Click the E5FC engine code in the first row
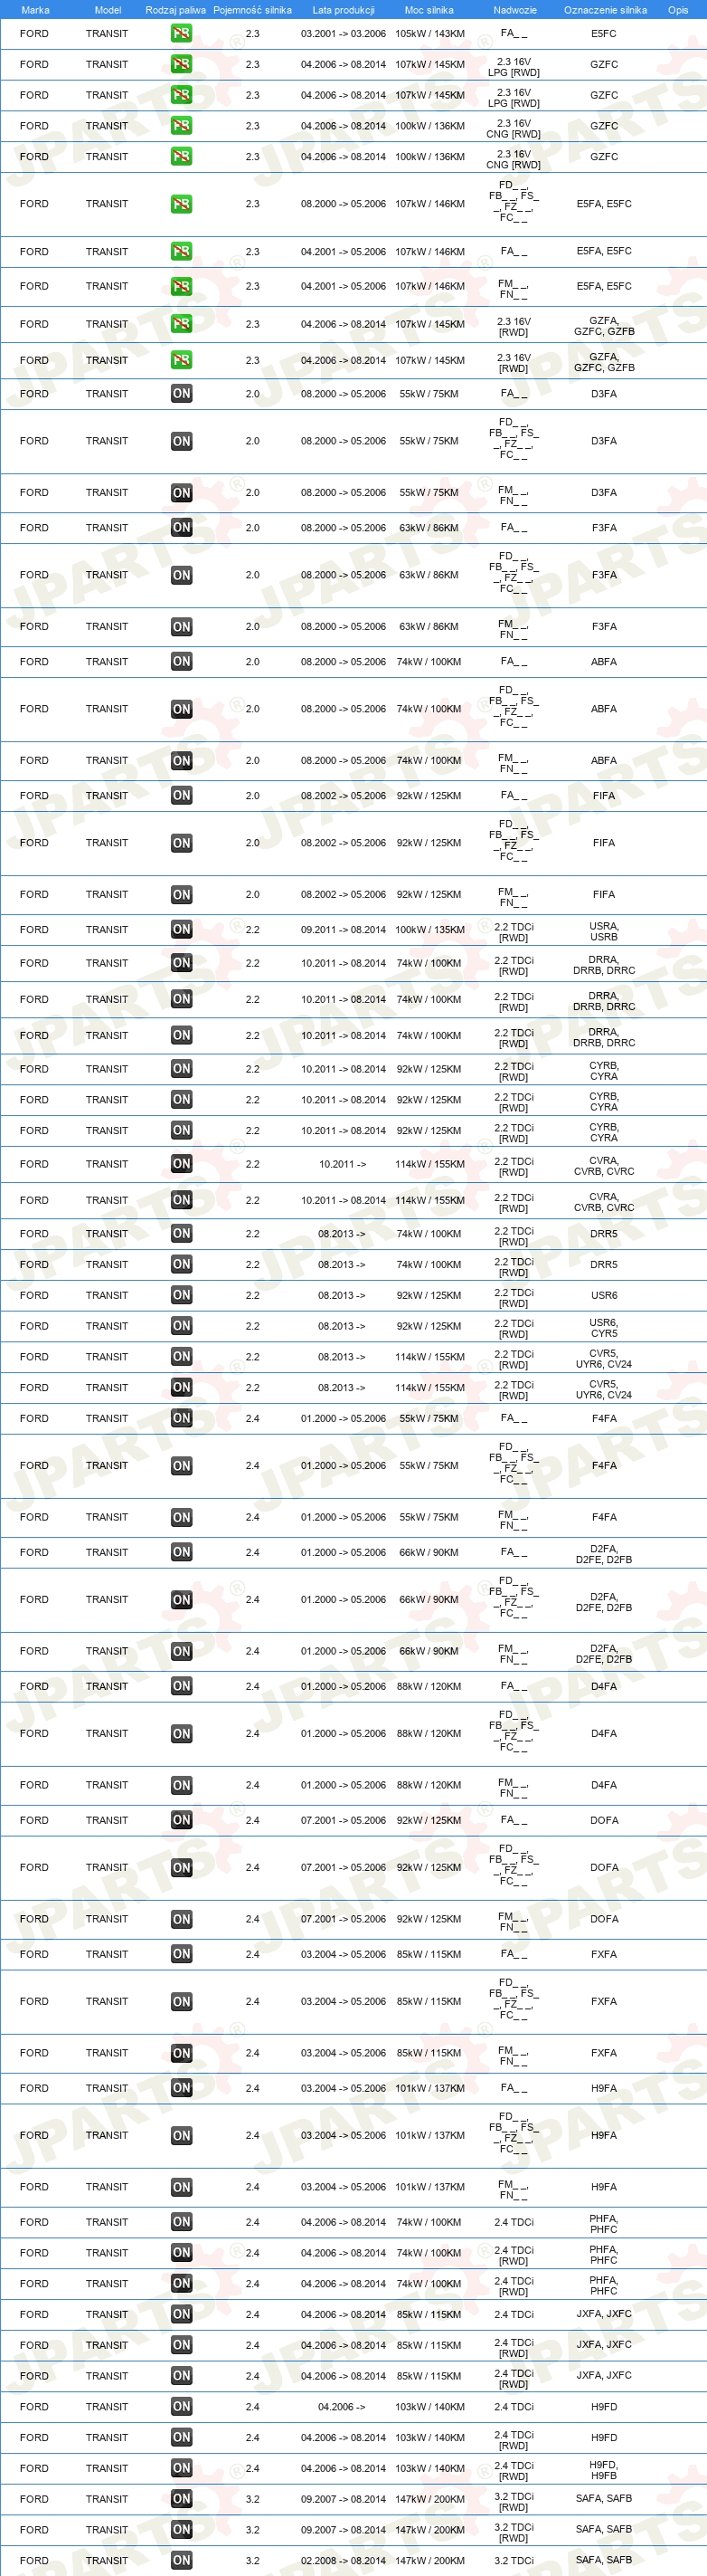 point(603,33)
